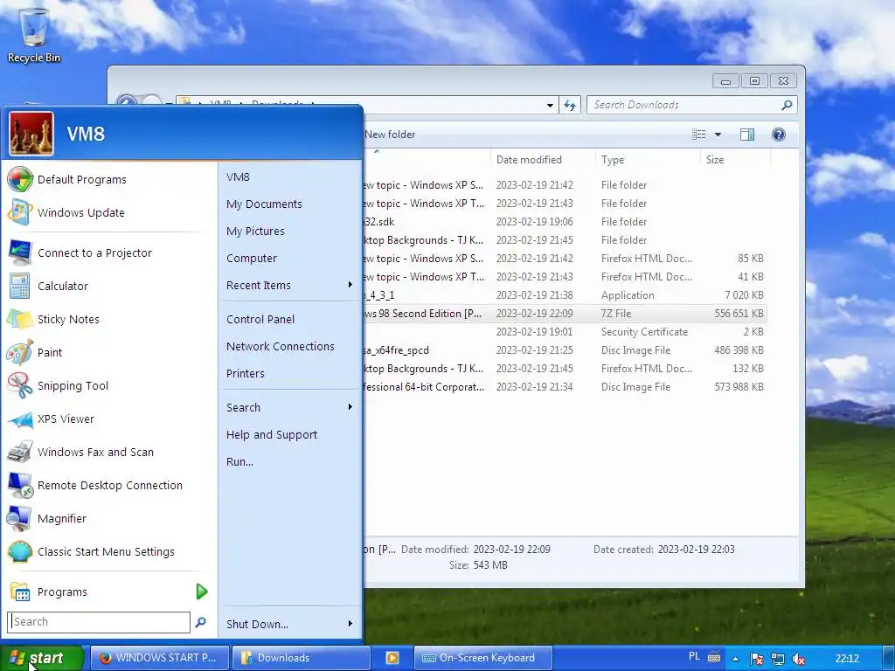895x671 pixels.
Task: Select the 486 398 KB Disc Image File row
Action: (565, 349)
